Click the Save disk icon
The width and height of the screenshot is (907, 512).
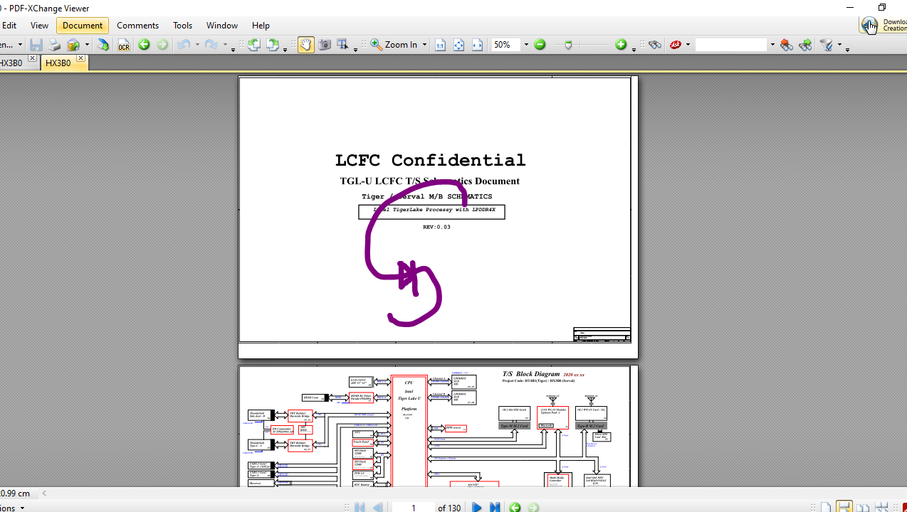pyautogui.click(x=36, y=45)
